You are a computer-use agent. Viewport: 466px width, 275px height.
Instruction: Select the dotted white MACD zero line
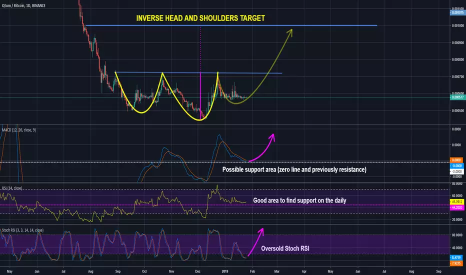point(225,162)
